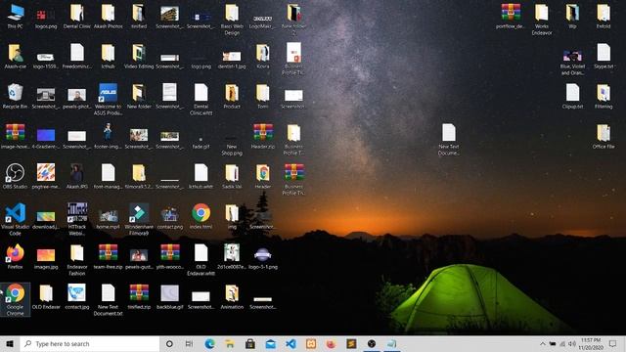The height and width of the screenshot is (352, 626).
Task: Select the Clipup.txt file
Action: click(572, 97)
